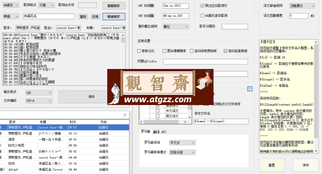Viewport: 322px width, 174px height.
Task: Select the result row by dylanf
Action: tap(64, 170)
